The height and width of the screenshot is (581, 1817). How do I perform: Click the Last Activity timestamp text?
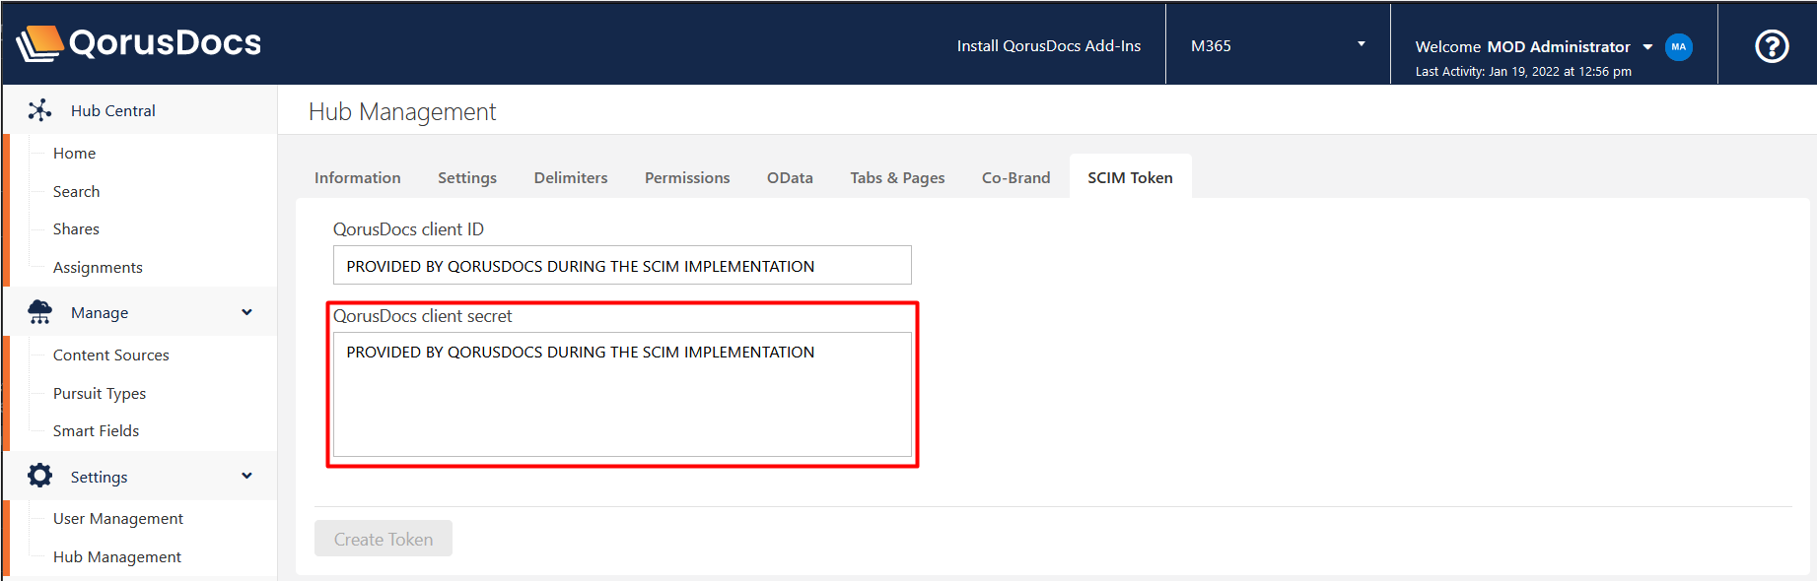pos(1523,72)
